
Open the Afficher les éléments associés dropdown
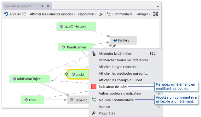pyautogui.click(x=53, y=14)
